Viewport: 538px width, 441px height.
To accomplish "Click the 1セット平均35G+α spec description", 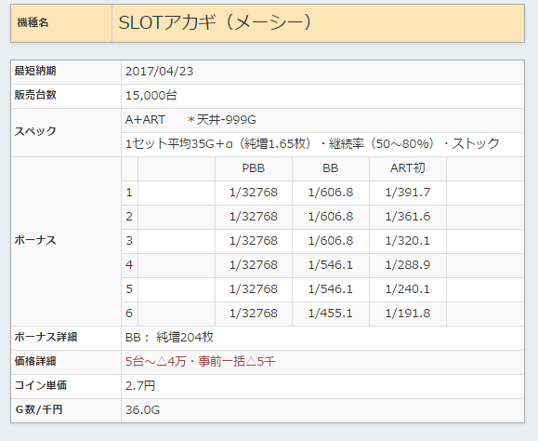I will click(312, 143).
